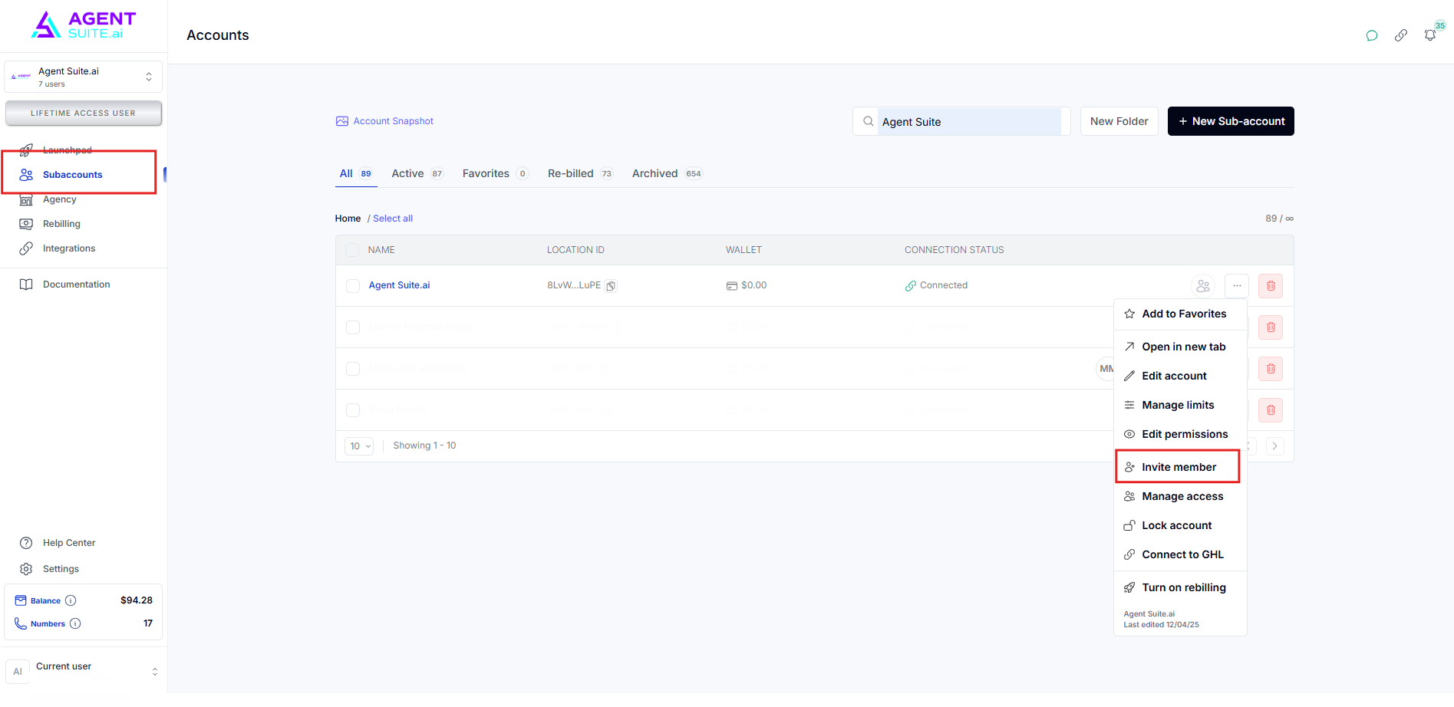Select Manage limits menu item
1454x707 pixels.
(x=1180, y=405)
